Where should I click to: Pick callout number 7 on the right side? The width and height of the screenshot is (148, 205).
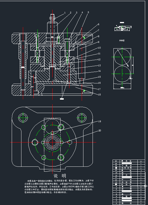coord(99,30)
